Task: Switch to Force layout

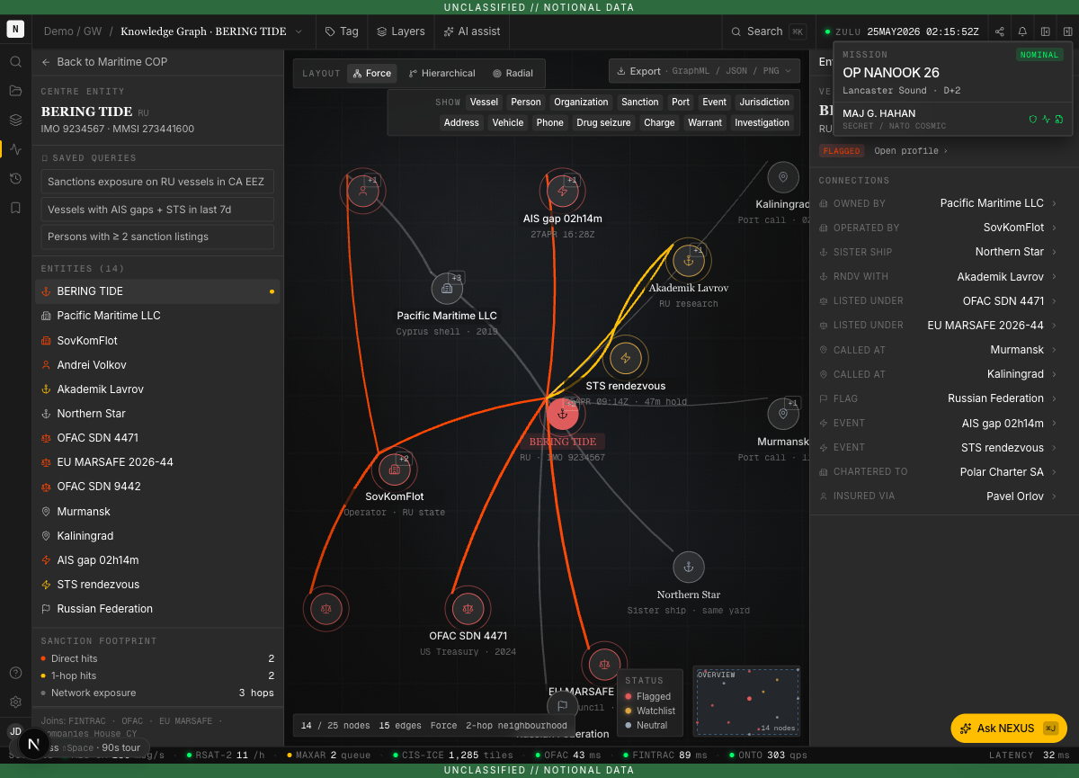Action: (x=372, y=74)
